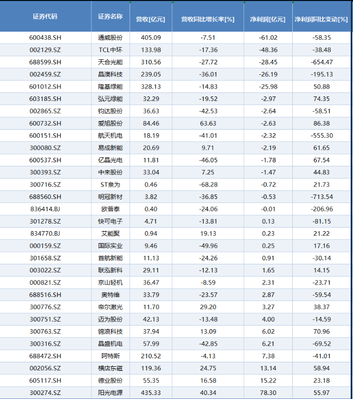The width and height of the screenshot is (353, 399).
Task: Click 弘元绿能 net profit change 74.35
Action: 321,98
